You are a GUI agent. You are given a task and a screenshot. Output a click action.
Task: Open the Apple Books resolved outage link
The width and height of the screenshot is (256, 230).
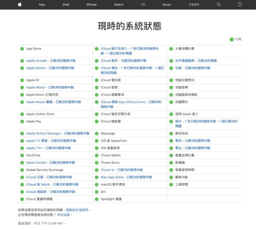click(50, 68)
